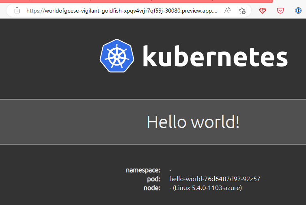The height and width of the screenshot is (205, 306).
Task: Click the site lock icon in address bar
Action: pyautogui.click(x=17, y=11)
